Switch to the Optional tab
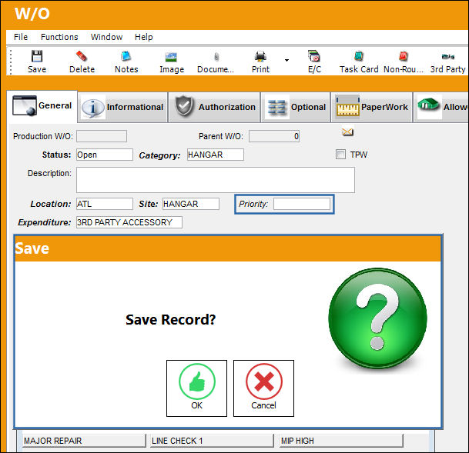The width and height of the screenshot is (469, 453). click(x=295, y=107)
